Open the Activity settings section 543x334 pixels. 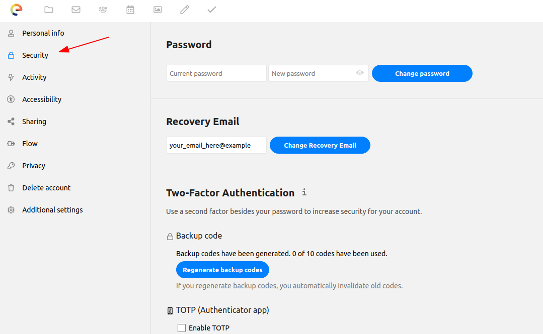pyautogui.click(x=34, y=77)
